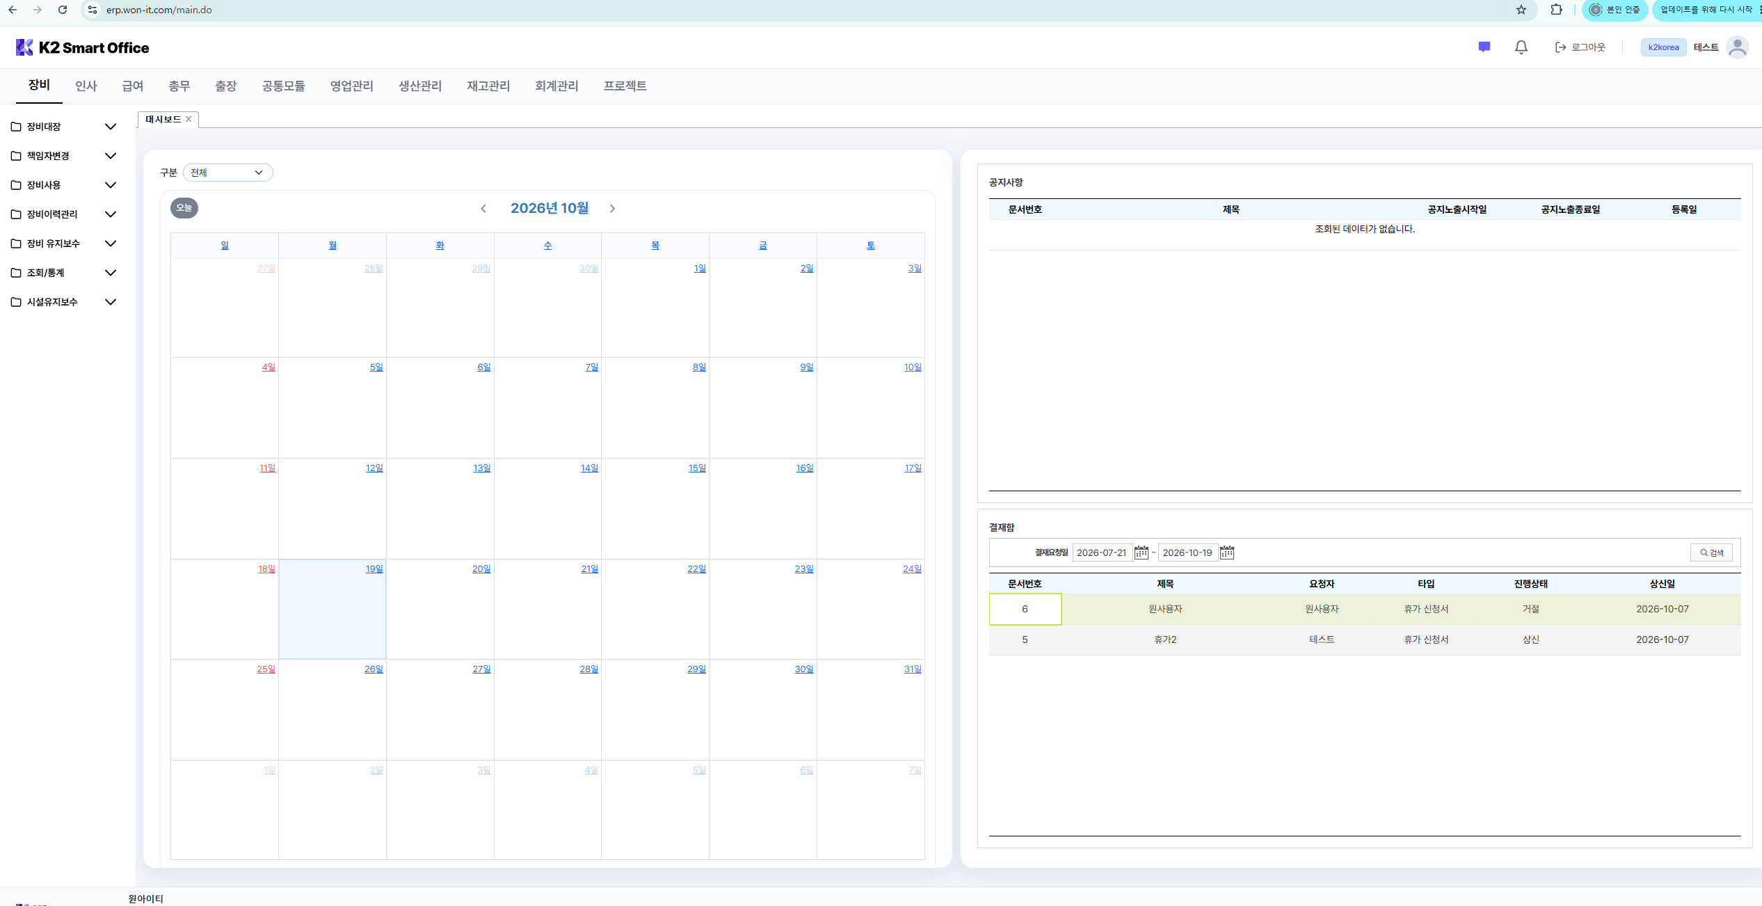The image size is (1762, 906).
Task: Open the start date calendar picker icon
Action: (x=1141, y=553)
